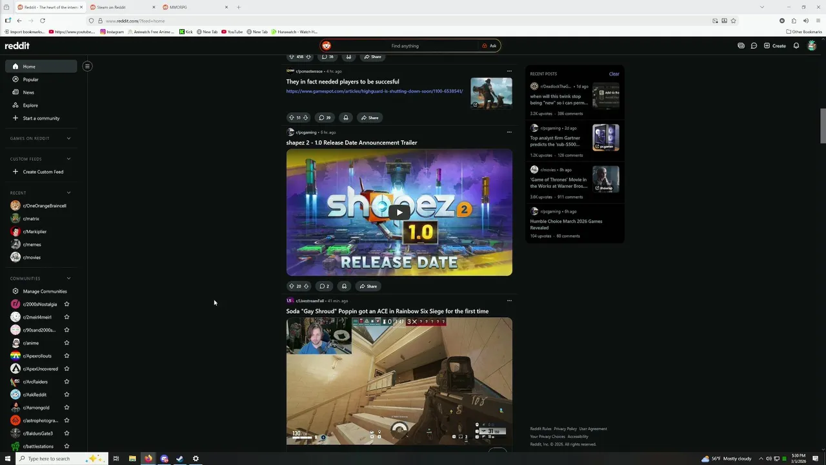
Task: Collapse the Recent section chevron
Action: pos(68,192)
